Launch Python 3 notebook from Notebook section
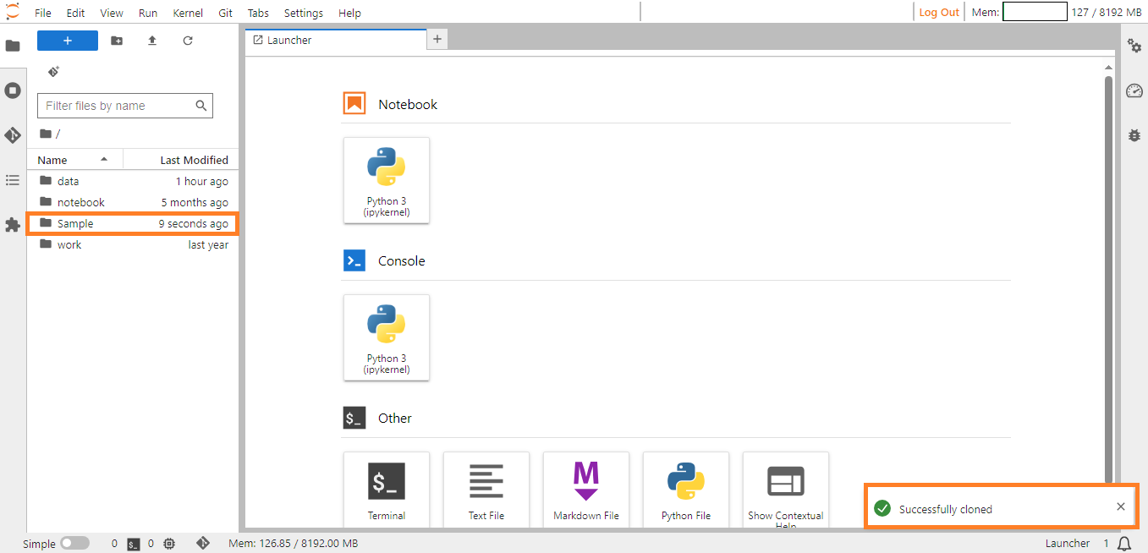This screenshot has height=553, width=1148. [387, 180]
